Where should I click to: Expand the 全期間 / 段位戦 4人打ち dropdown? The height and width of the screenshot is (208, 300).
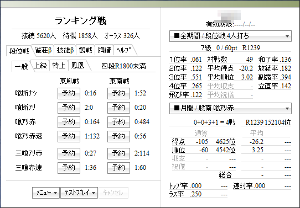tap(230, 36)
